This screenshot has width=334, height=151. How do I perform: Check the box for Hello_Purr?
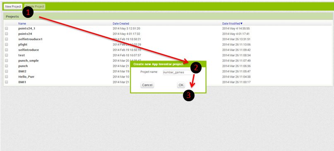click(x=6, y=76)
